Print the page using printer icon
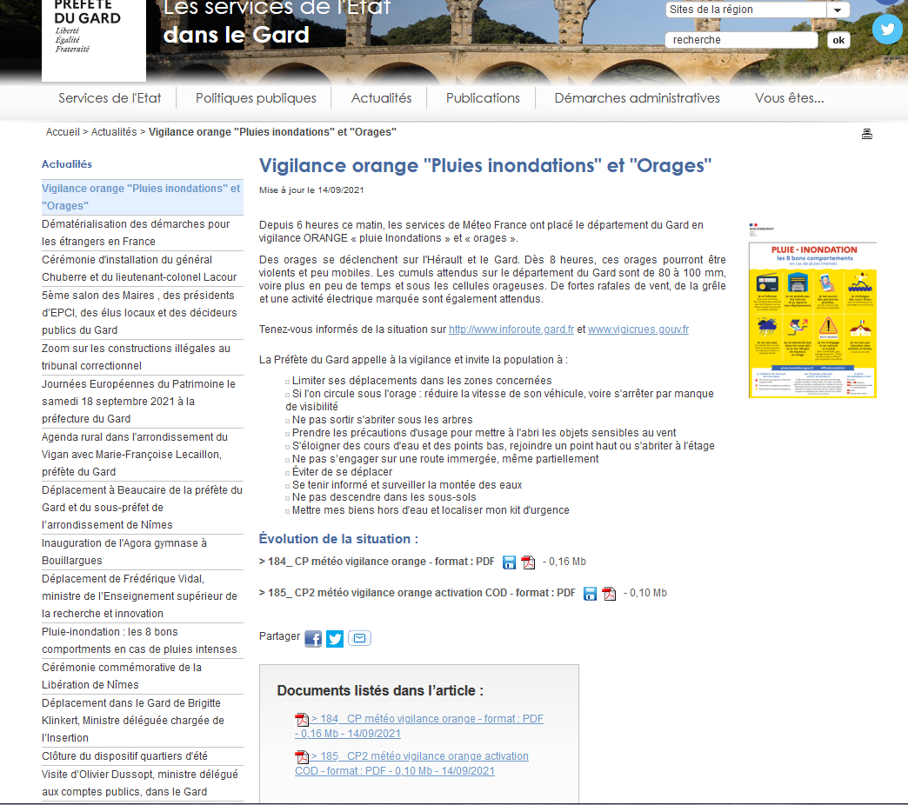 (x=867, y=134)
